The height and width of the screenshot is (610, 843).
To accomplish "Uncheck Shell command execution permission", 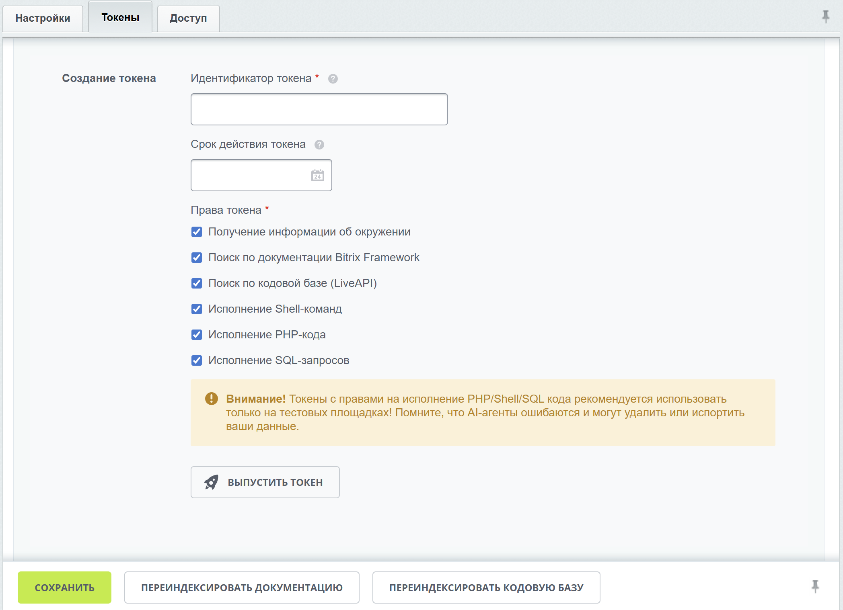I will coord(197,309).
